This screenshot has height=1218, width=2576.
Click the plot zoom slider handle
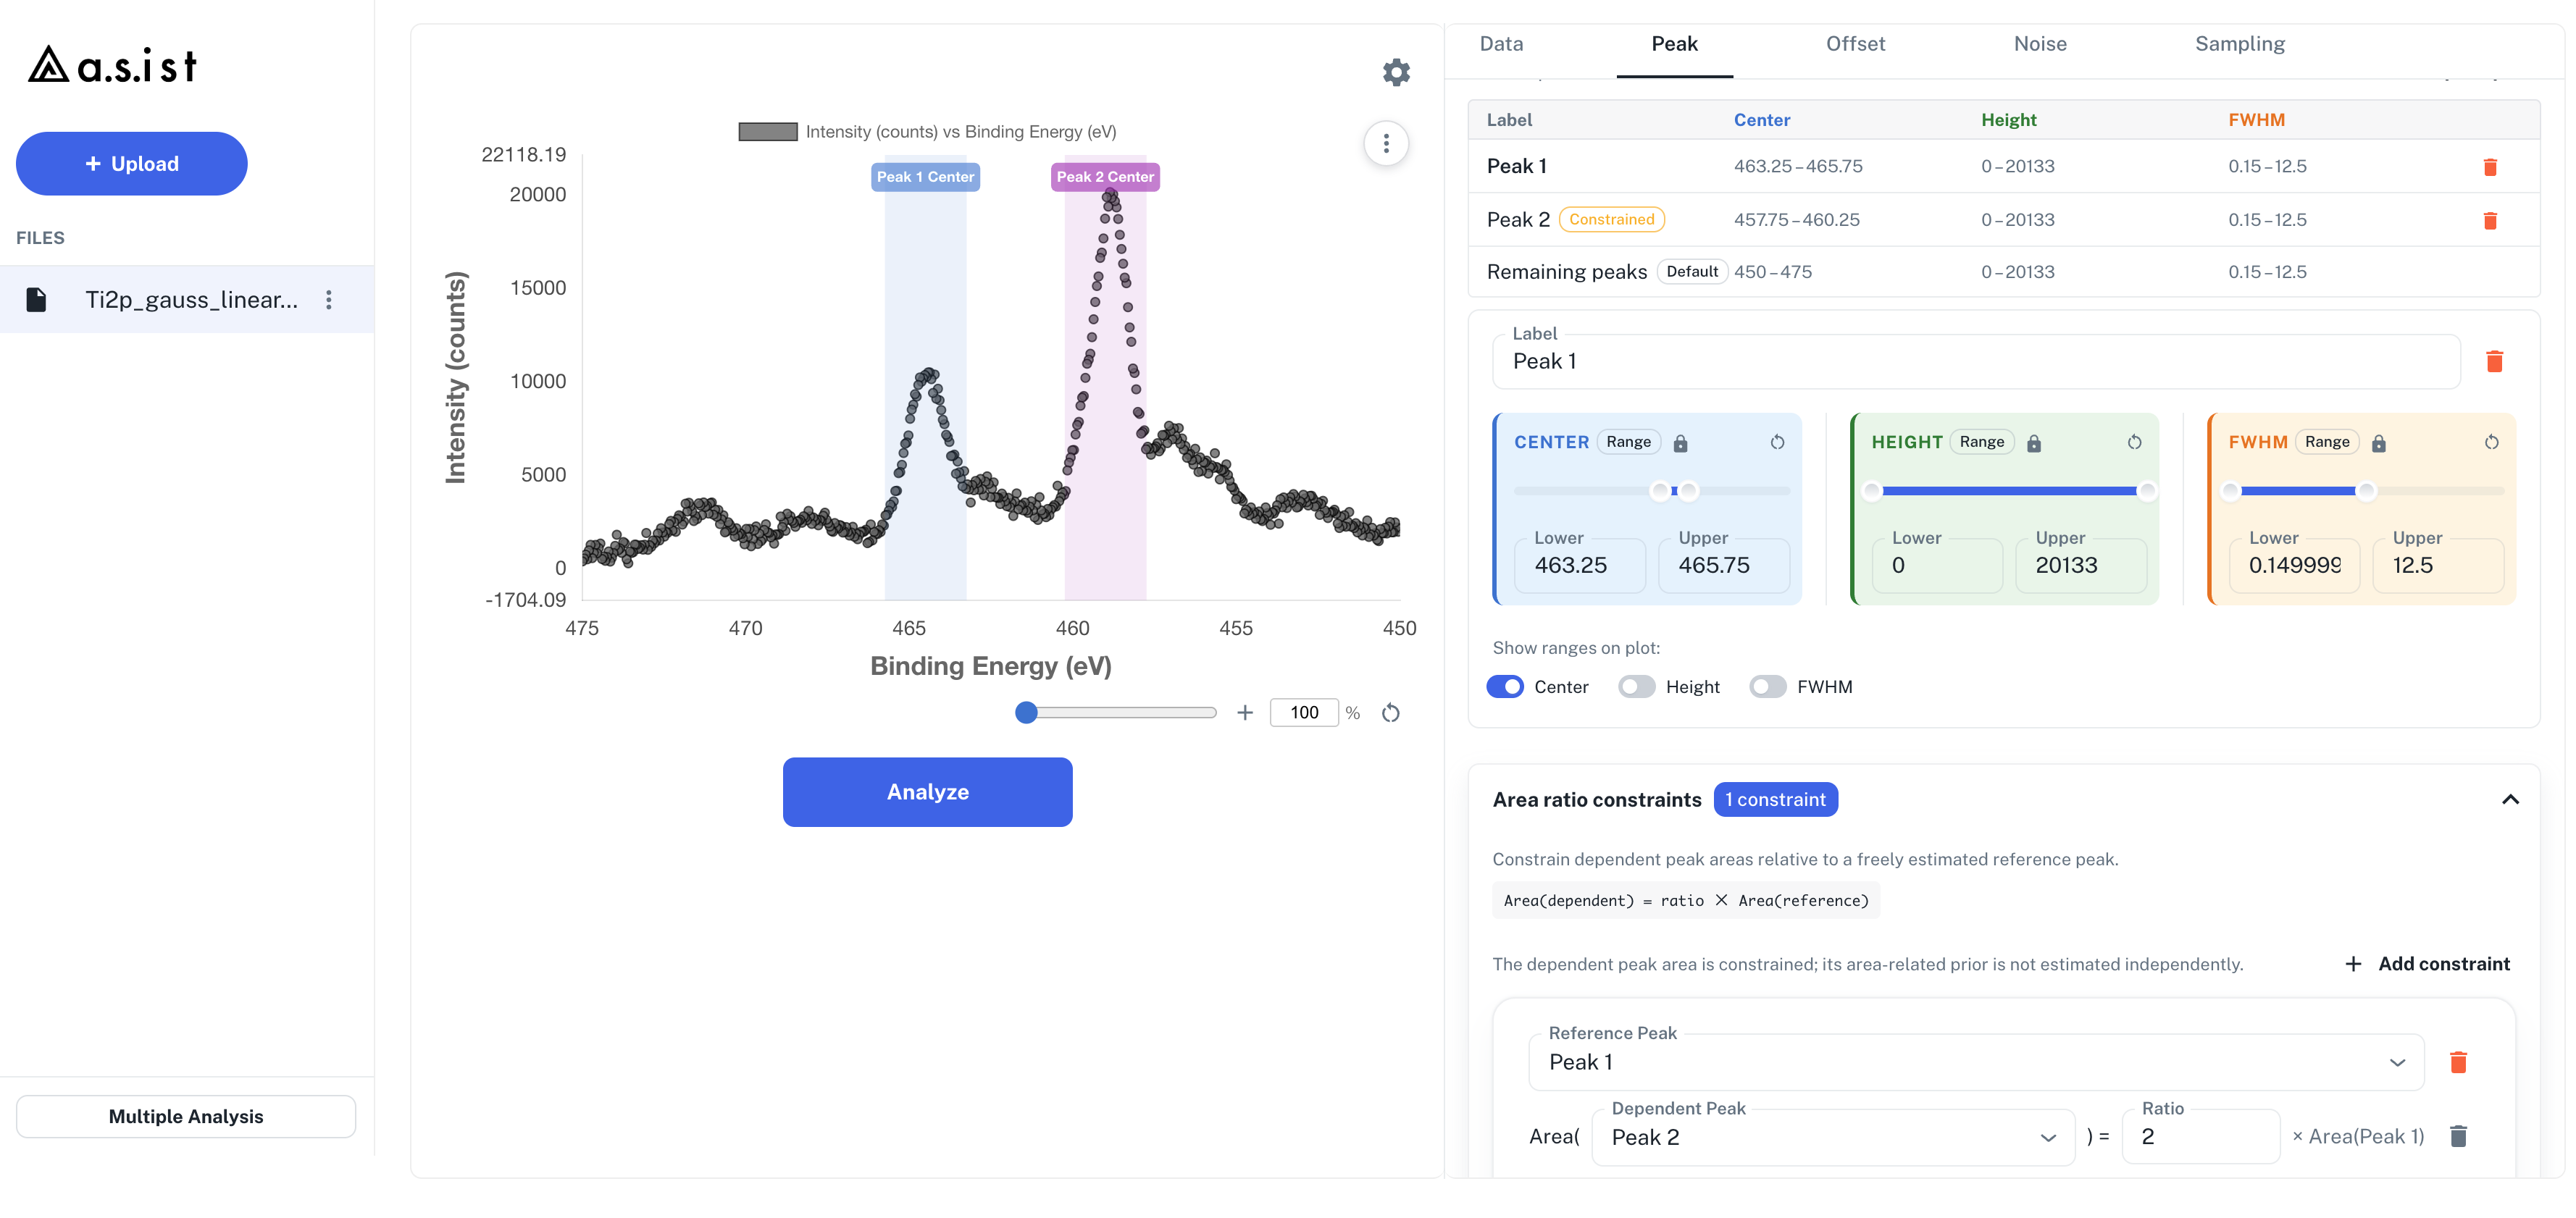1026,713
